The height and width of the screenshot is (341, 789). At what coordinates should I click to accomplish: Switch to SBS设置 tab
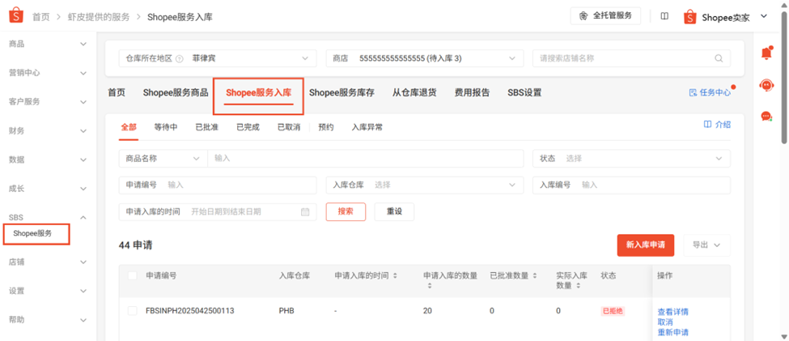524,92
